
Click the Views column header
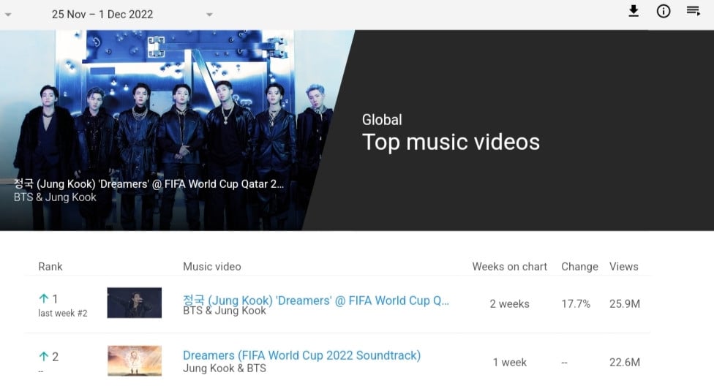pyautogui.click(x=624, y=267)
